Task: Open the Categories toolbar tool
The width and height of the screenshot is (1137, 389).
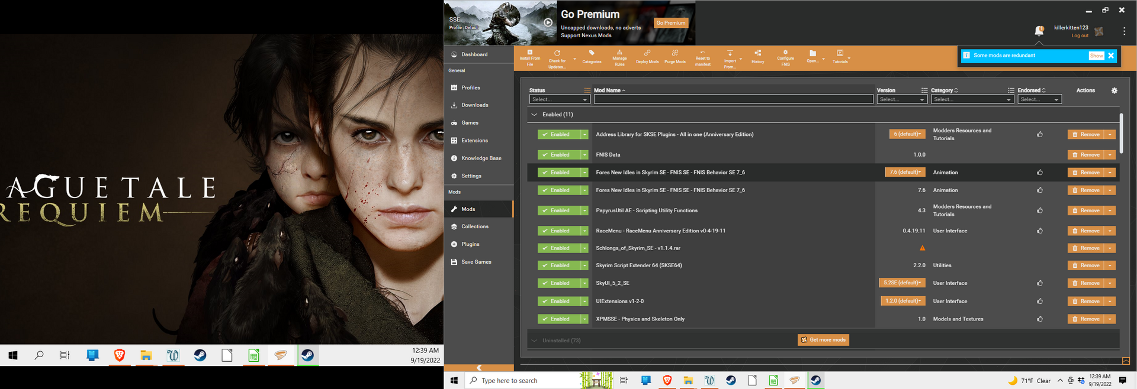Action: [x=592, y=57]
